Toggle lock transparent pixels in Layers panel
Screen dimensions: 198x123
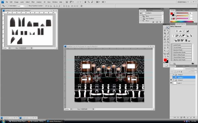[175, 72]
